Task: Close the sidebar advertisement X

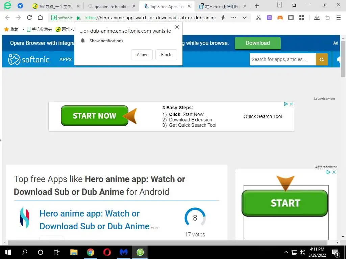Action: click(x=334, y=172)
